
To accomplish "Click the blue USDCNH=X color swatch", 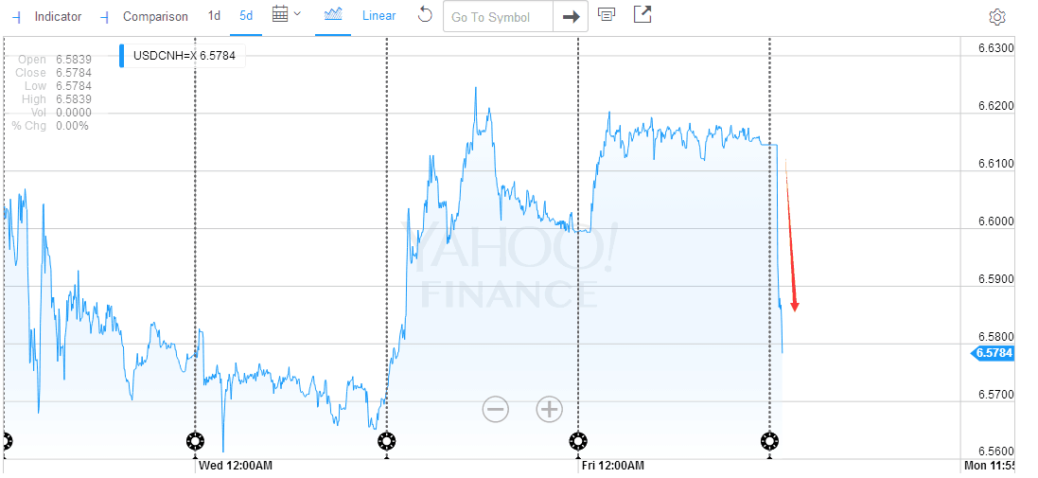I will click(x=122, y=57).
